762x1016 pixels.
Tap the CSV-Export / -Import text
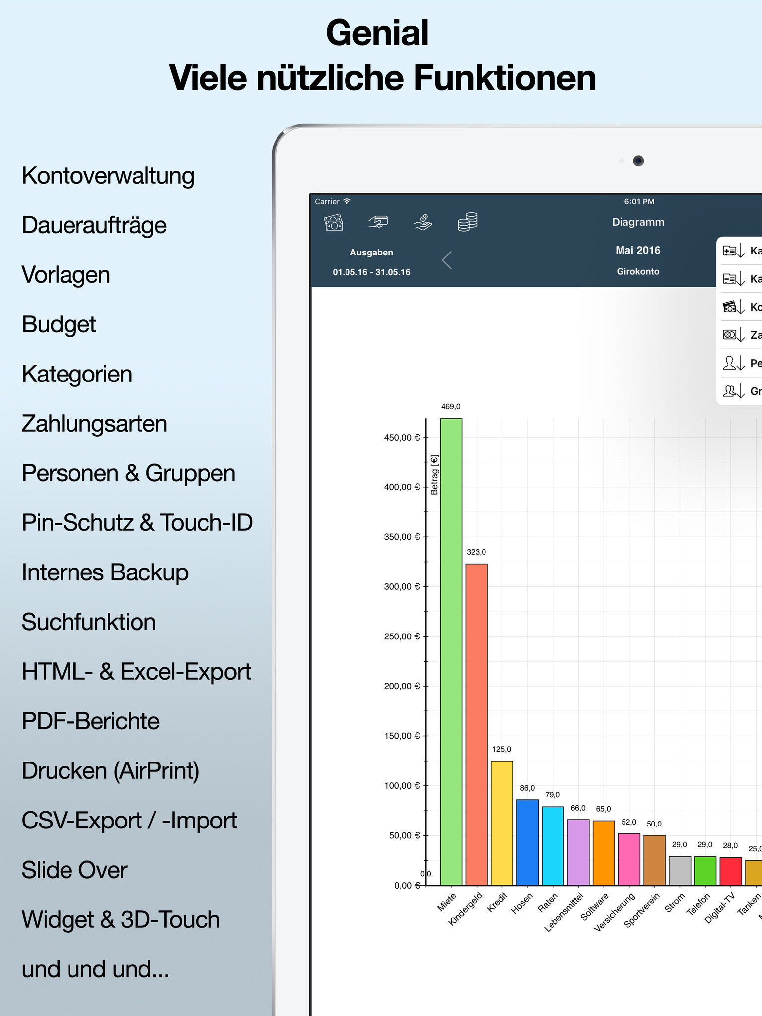[x=130, y=821]
